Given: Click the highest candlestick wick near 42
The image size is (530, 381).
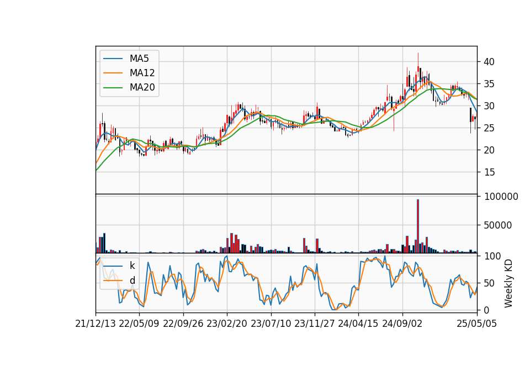Looking at the screenshot, I should tap(418, 60).
